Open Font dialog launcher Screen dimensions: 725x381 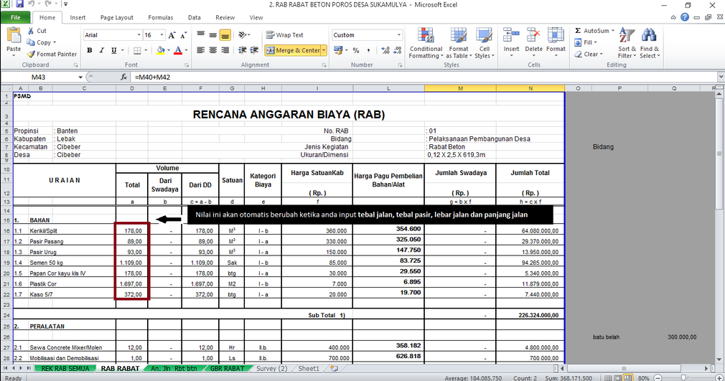pos(187,65)
